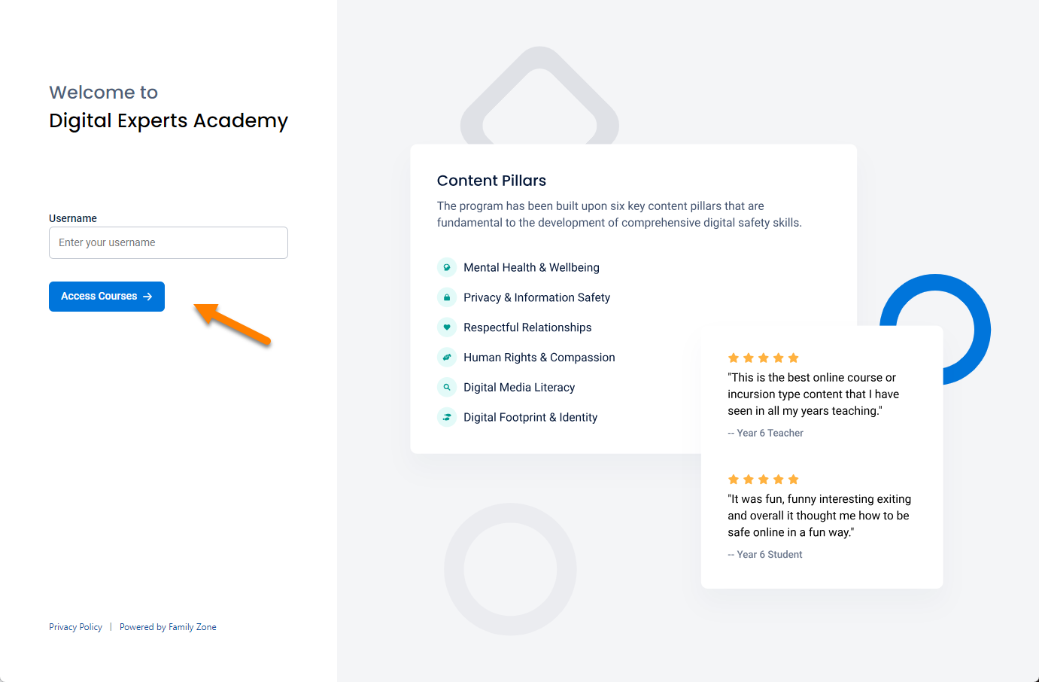This screenshot has height=682, width=1039.
Task: Click the Year 6 Teacher attribution text
Action: [x=765, y=433]
